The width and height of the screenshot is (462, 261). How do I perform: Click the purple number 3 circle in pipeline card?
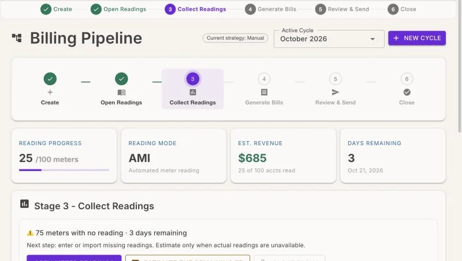193,79
